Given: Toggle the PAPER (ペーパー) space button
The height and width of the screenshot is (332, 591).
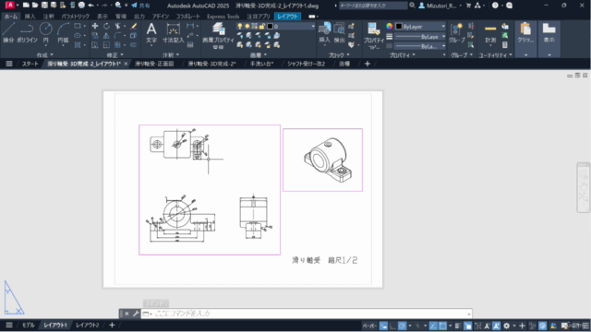Looking at the screenshot, I should pyautogui.click(x=369, y=326).
